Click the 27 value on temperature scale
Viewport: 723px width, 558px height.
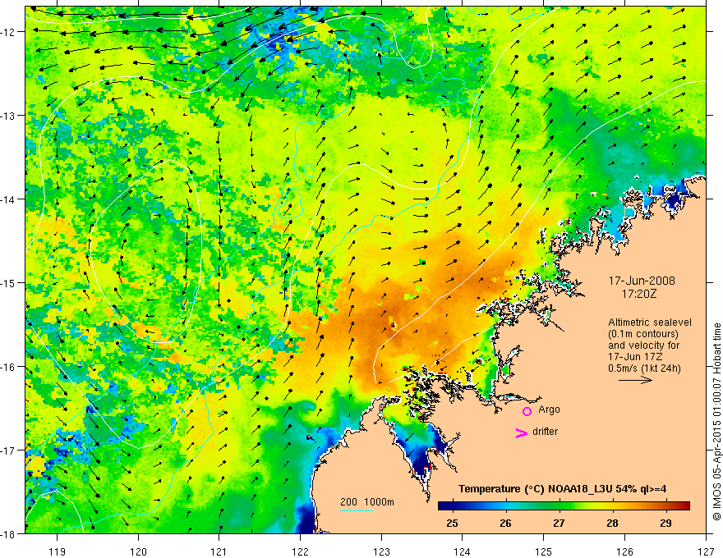point(559,523)
